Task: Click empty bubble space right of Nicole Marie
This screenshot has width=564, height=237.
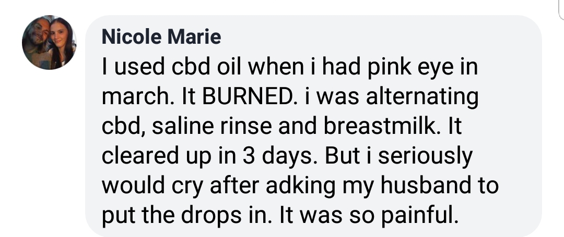Action: (366, 36)
